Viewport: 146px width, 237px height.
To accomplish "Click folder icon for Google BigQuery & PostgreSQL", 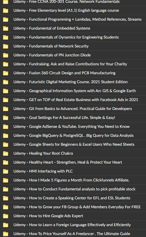I will pos(6,136).
